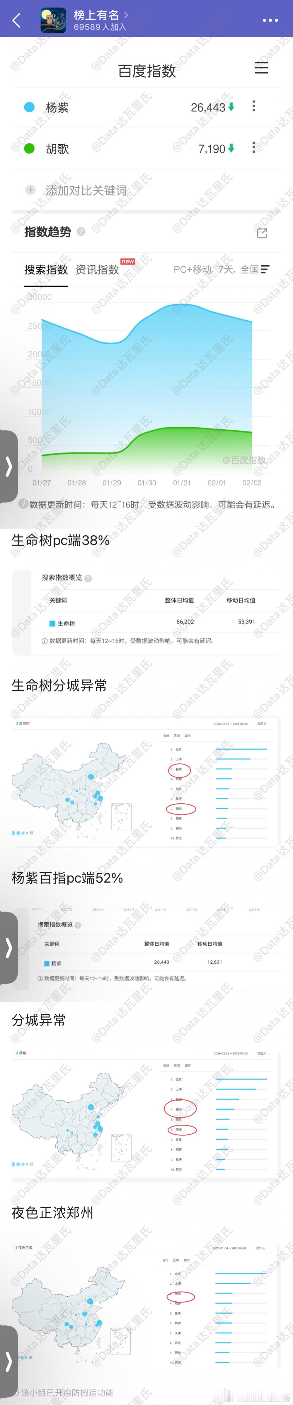Screen dimensions: 293x1405
Task: Select the 杨紫 keyword label
Action: click(57, 107)
